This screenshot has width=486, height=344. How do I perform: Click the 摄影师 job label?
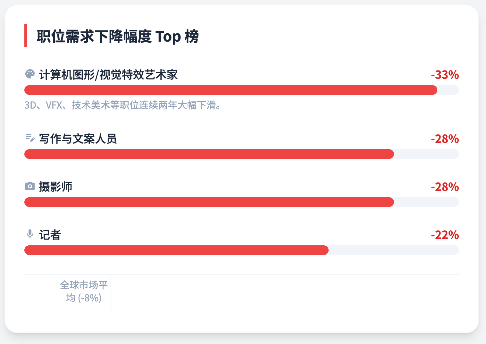[56, 187]
